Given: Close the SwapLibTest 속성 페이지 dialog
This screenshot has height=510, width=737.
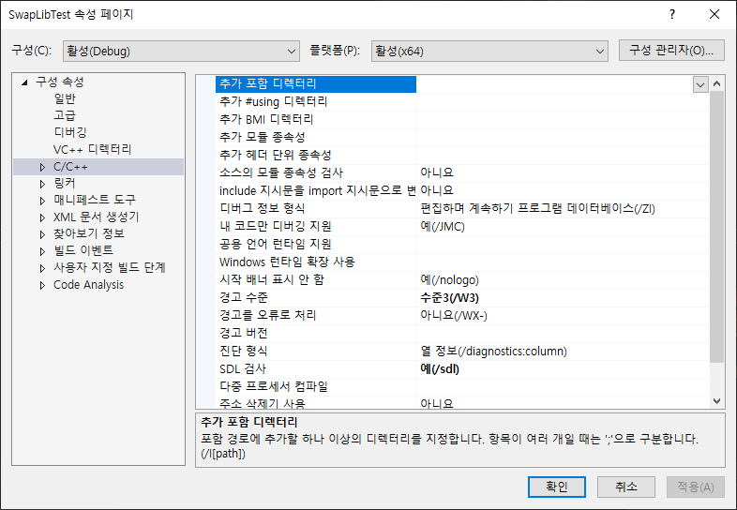Looking at the screenshot, I should [x=714, y=15].
